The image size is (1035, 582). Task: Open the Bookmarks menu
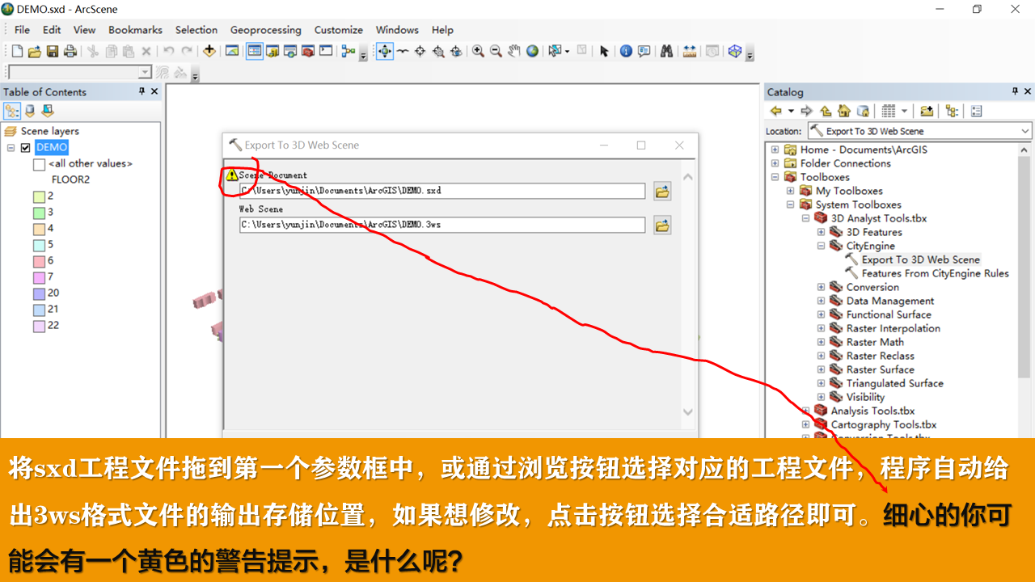coord(135,30)
